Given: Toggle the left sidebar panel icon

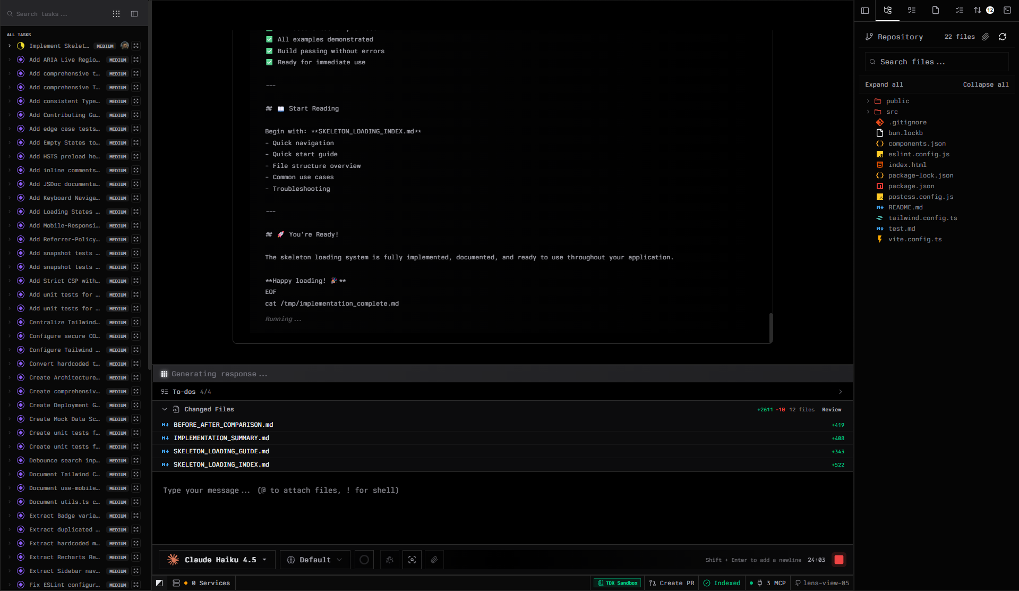Looking at the screenshot, I should [134, 14].
